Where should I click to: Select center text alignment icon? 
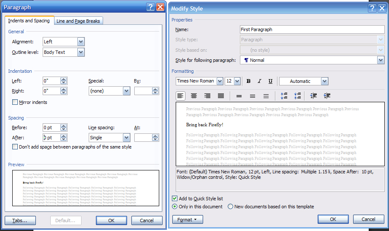pyautogui.click(x=194, y=96)
